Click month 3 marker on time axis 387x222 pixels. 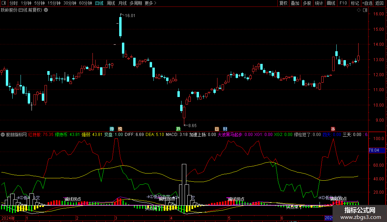(116, 218)
